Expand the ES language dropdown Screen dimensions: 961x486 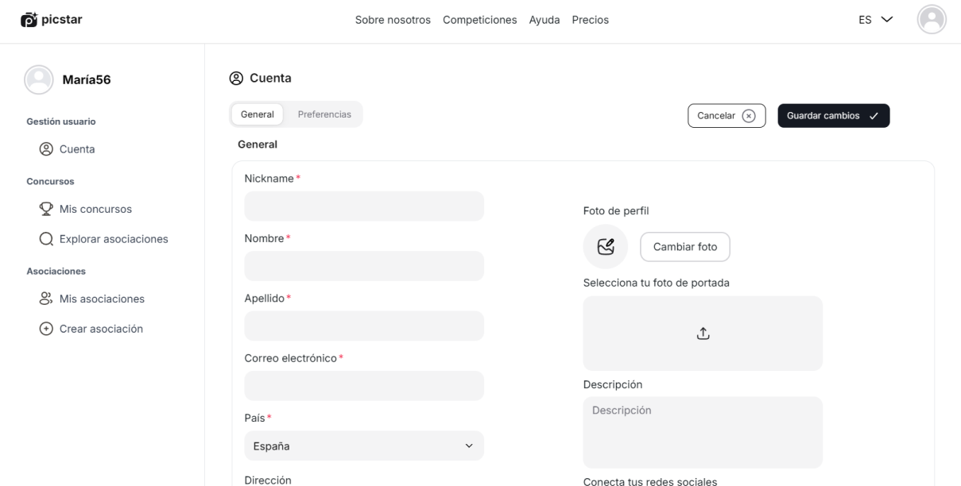(875, 20)
